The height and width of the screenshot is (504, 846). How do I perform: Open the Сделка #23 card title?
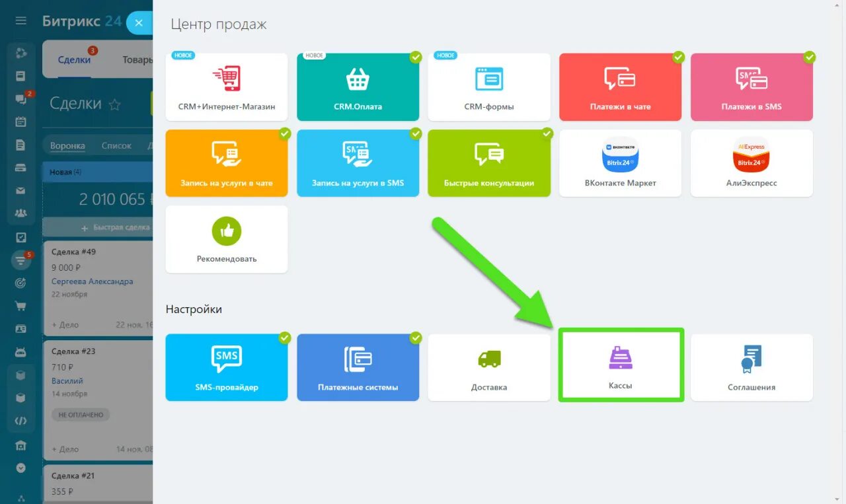tap(73, 351)
